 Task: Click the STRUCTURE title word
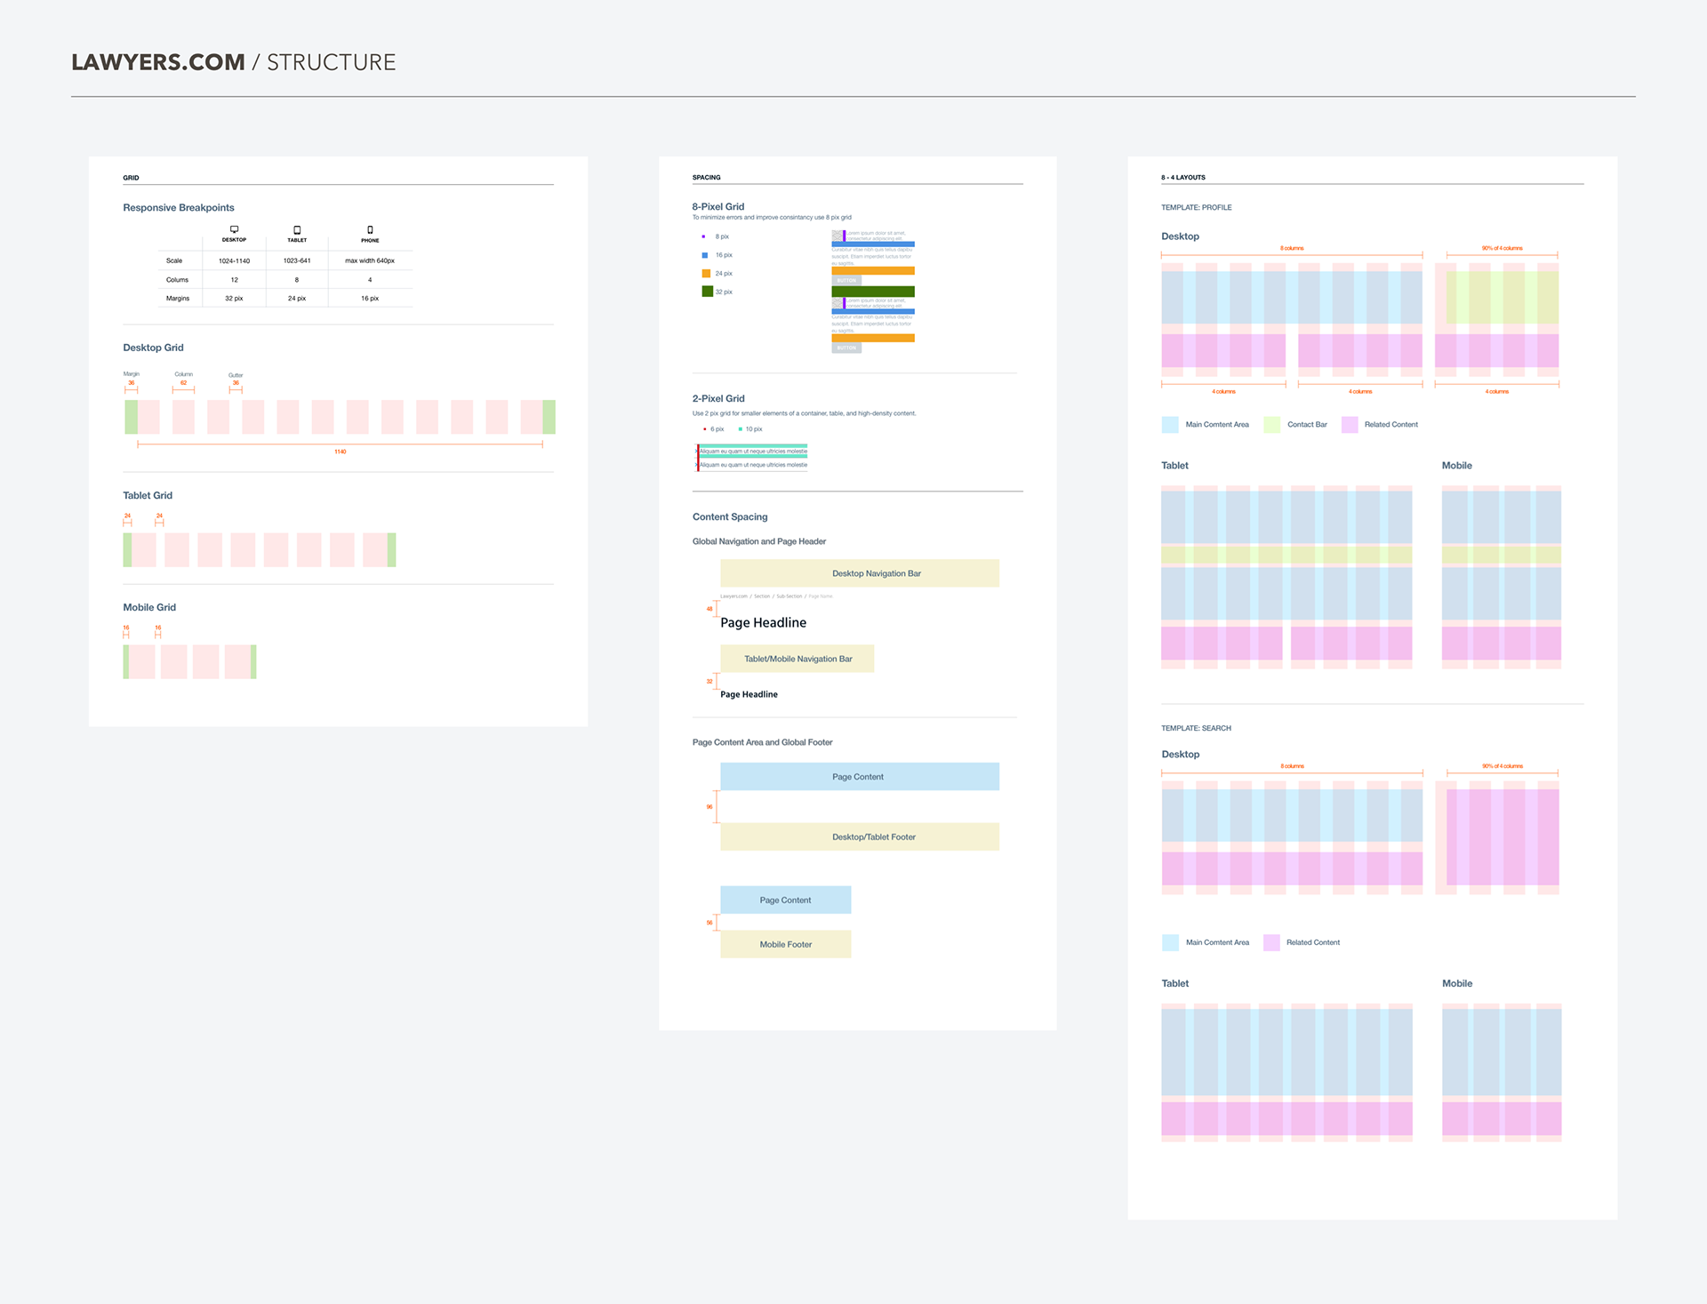click(x=332, y=62)
